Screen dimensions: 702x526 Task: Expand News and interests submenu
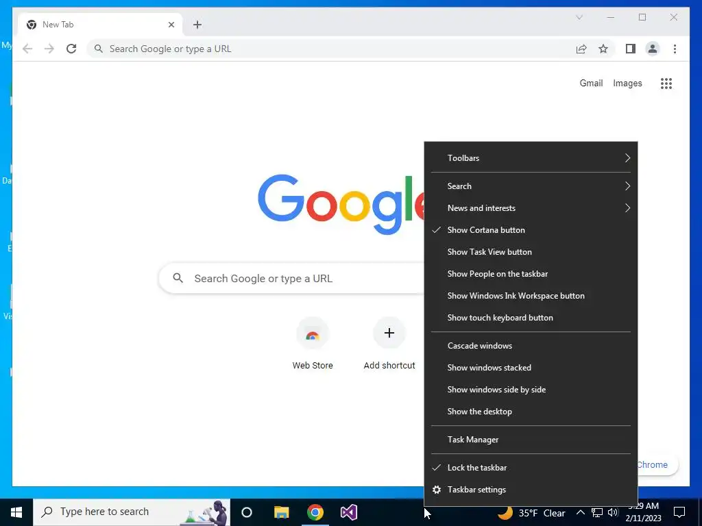pos(531,208)
